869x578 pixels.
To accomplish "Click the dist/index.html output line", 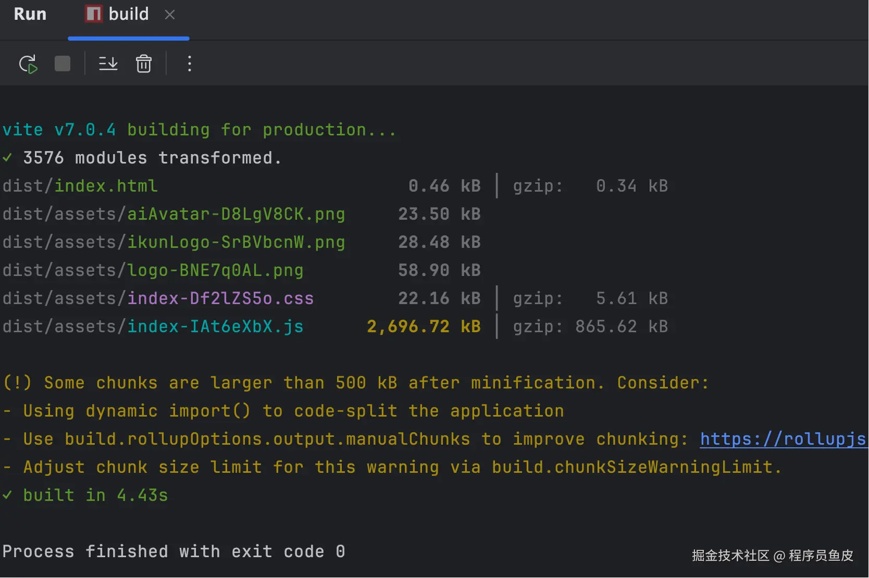I will [80, 186].
